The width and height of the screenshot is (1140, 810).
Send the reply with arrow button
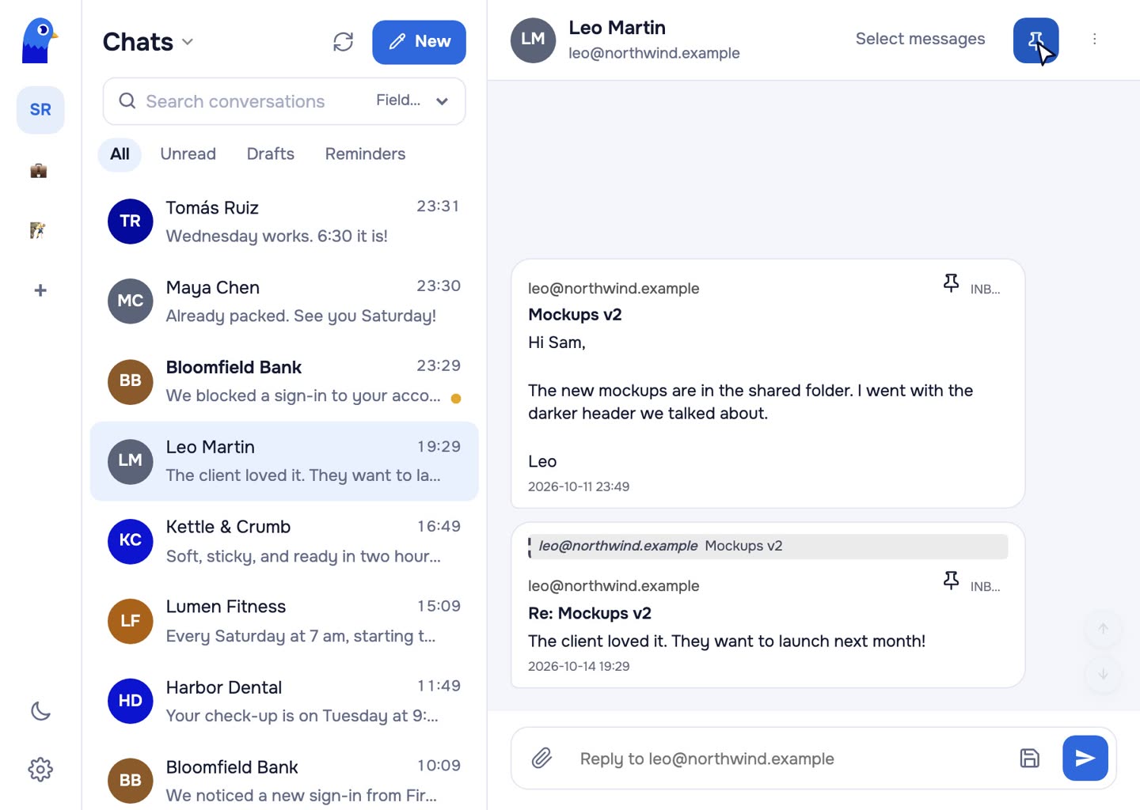tap(1085, 758)
